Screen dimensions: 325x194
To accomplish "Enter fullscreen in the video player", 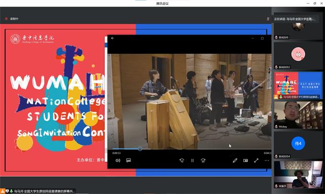I will pos(256,160).
